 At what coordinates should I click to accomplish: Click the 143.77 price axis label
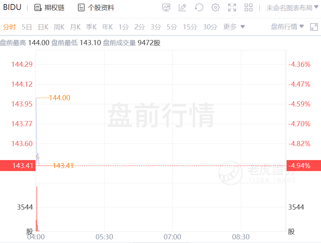point(22,124)
